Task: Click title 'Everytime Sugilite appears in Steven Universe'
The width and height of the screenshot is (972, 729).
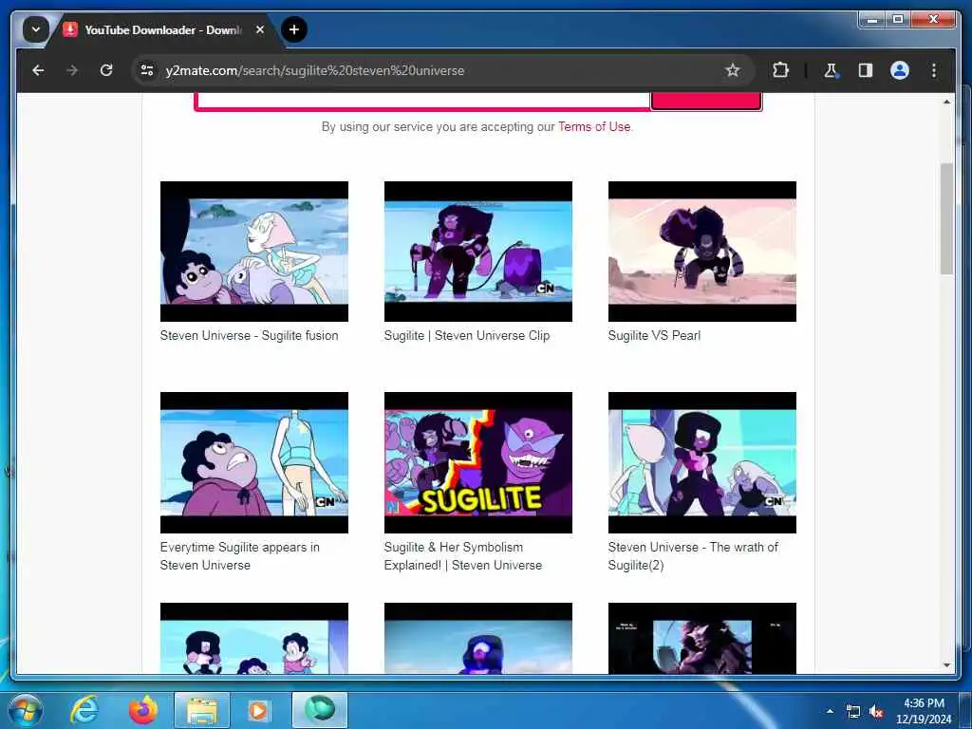Action: point(240,556)
